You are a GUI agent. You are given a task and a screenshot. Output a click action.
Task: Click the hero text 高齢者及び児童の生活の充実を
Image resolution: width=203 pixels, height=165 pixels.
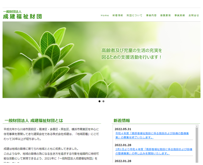[132, 51]
